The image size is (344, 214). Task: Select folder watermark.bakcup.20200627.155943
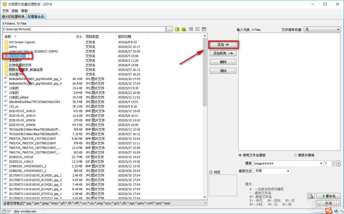[x=33, y=51]
